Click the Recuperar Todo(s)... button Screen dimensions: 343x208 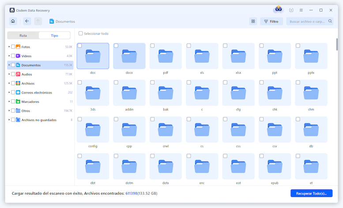311,193
